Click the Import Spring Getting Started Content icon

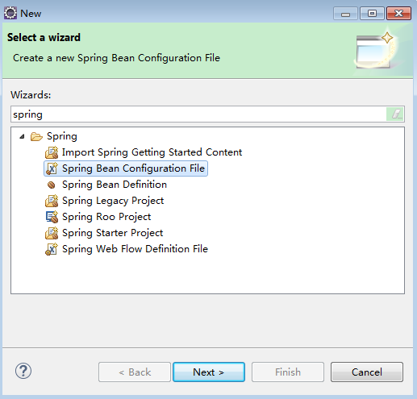pyautogui.click(x=52, y=152)
